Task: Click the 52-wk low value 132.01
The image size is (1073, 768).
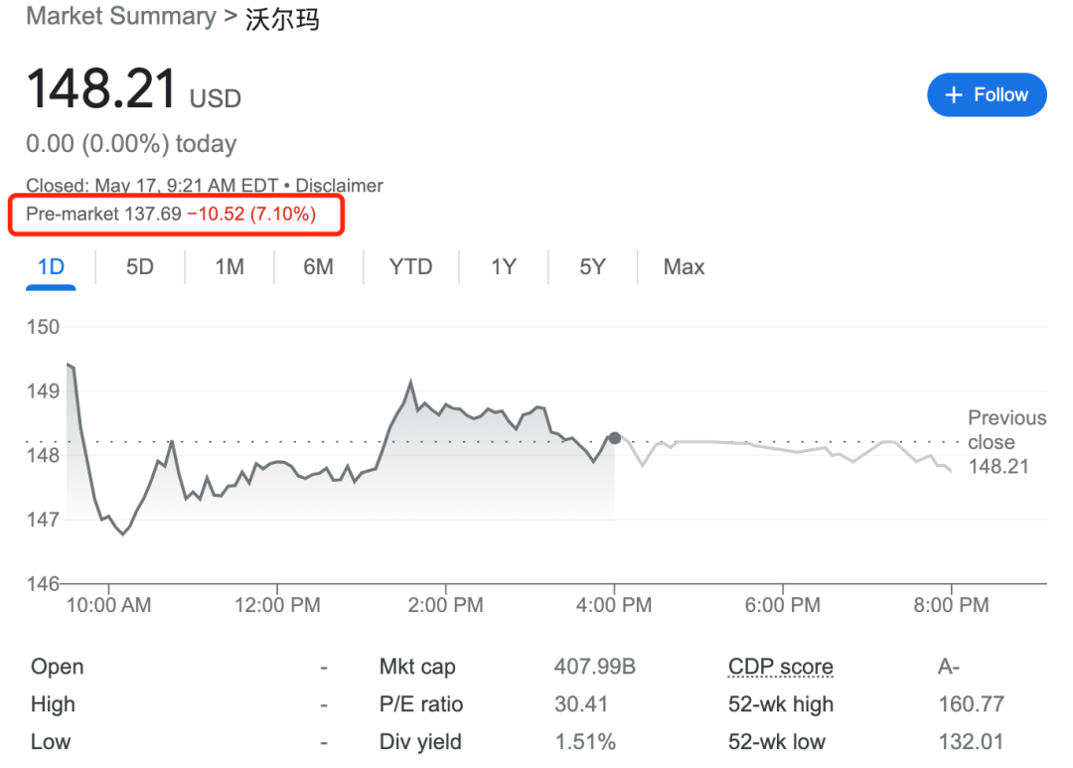Action: point(971,741)
